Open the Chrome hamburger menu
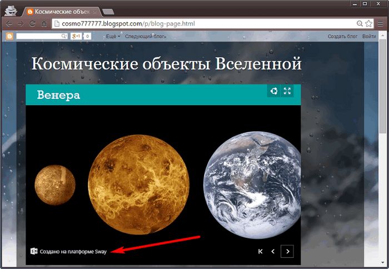Image resolution: width=389 pixels, height=269 pixels. click(x=381, y=24)
